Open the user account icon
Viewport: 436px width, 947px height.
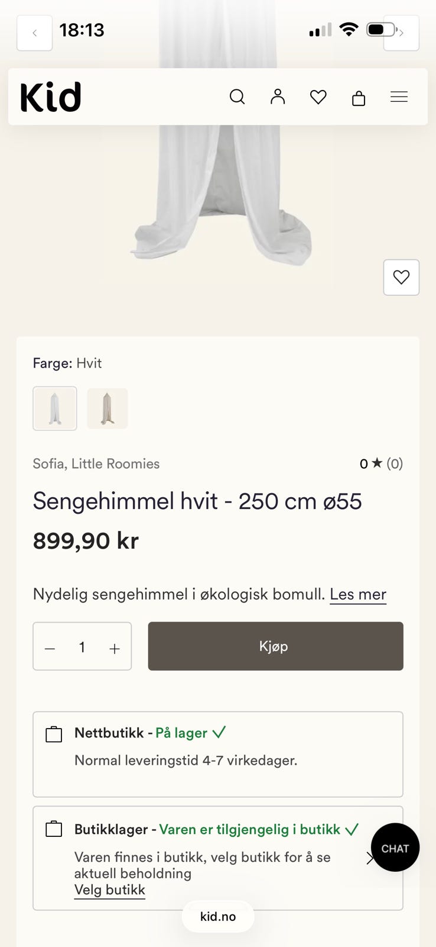click(278, 97)
